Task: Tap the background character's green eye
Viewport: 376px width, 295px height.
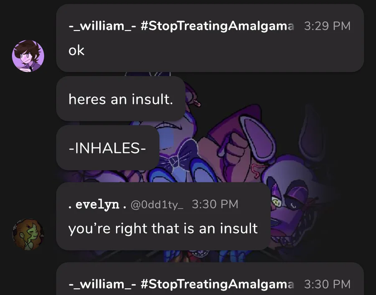Action: pyautogui.click(x=277, y=203)
